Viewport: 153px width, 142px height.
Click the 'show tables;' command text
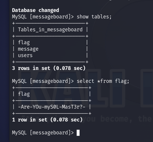94,17
